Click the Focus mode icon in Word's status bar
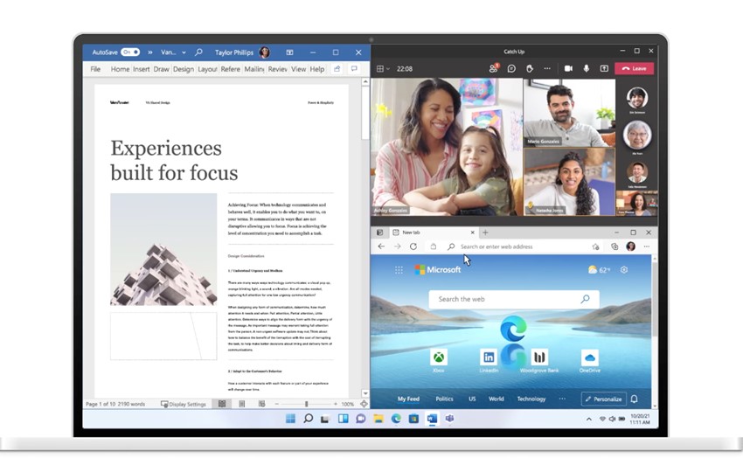The height and width of the screenshot is (465, 743). (364, 404)
